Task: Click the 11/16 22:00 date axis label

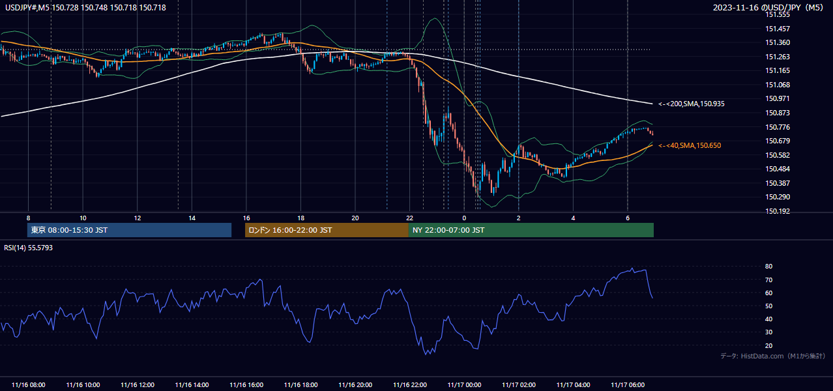Action: [409, 384]
